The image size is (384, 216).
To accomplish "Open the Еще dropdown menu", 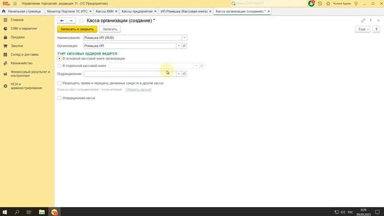I will tap(362, 29).
